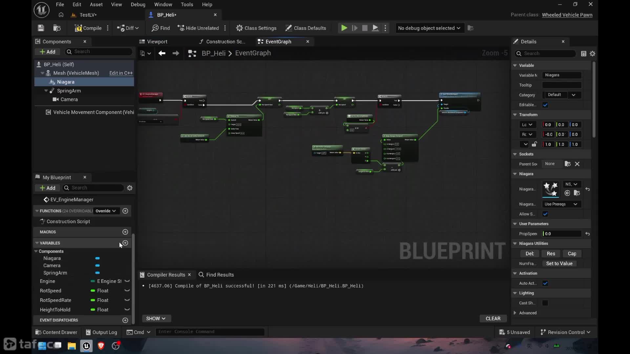Switch to the Construction Script tab

[x=222, y=42]
